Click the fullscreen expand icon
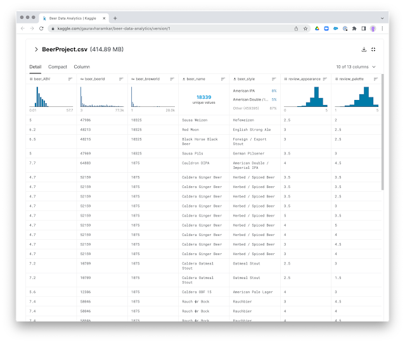 373,49
